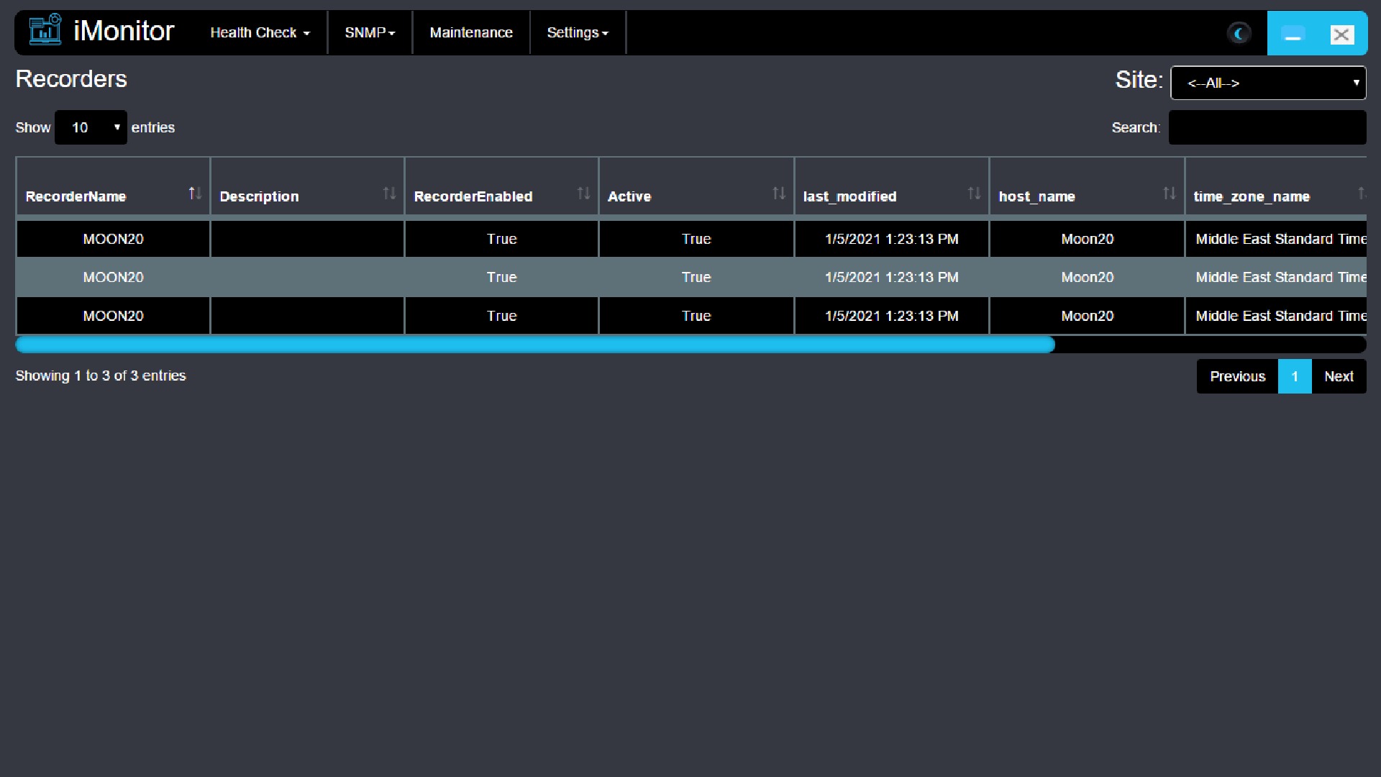The width and height of the screenshot is (1381, 777).
Task: Expand the Site selection dropdown
Action: tap(1268, 83)
